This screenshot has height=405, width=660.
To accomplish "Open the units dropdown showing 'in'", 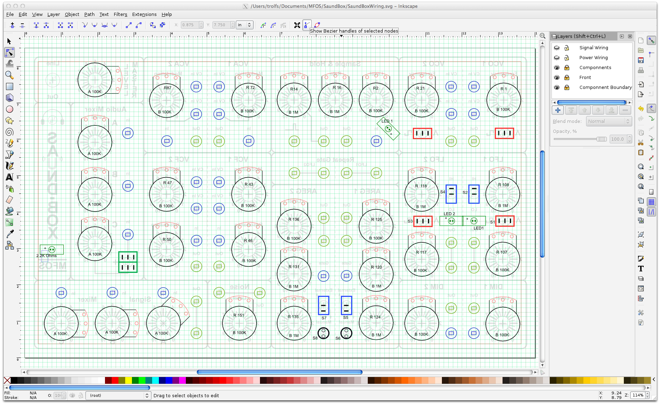I will 244,25.
